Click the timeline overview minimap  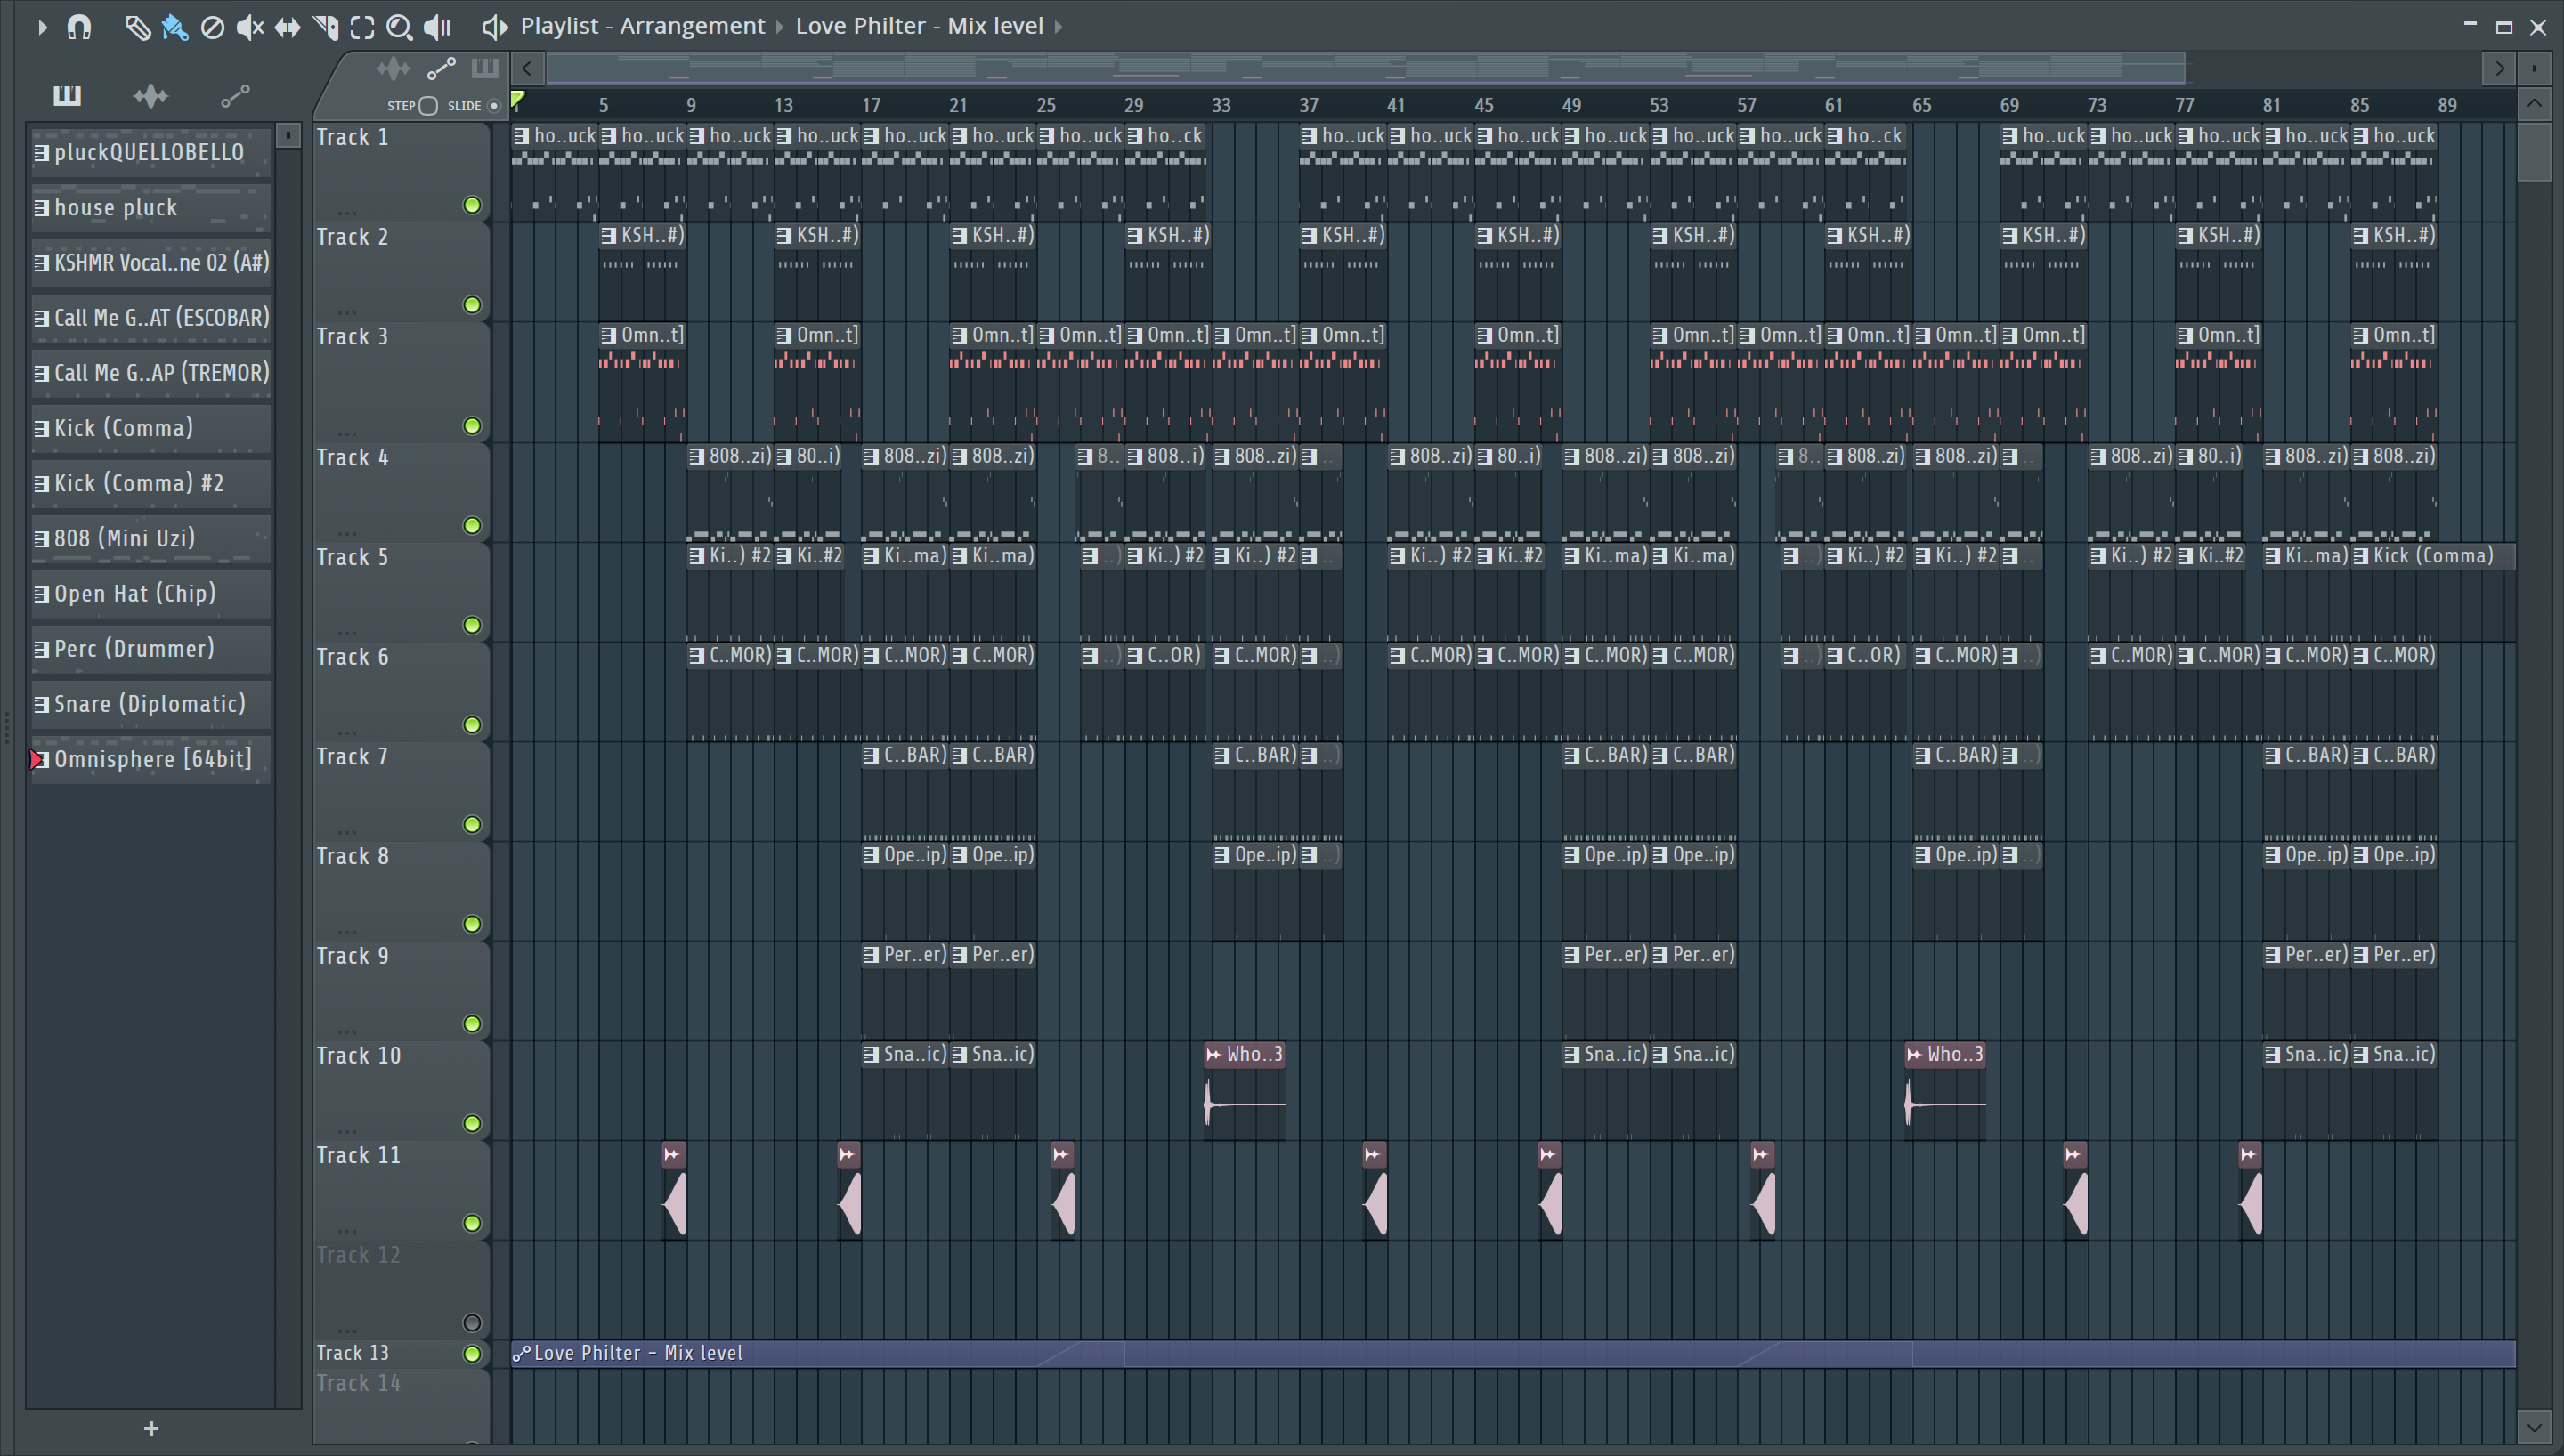tap(1365, 68)
